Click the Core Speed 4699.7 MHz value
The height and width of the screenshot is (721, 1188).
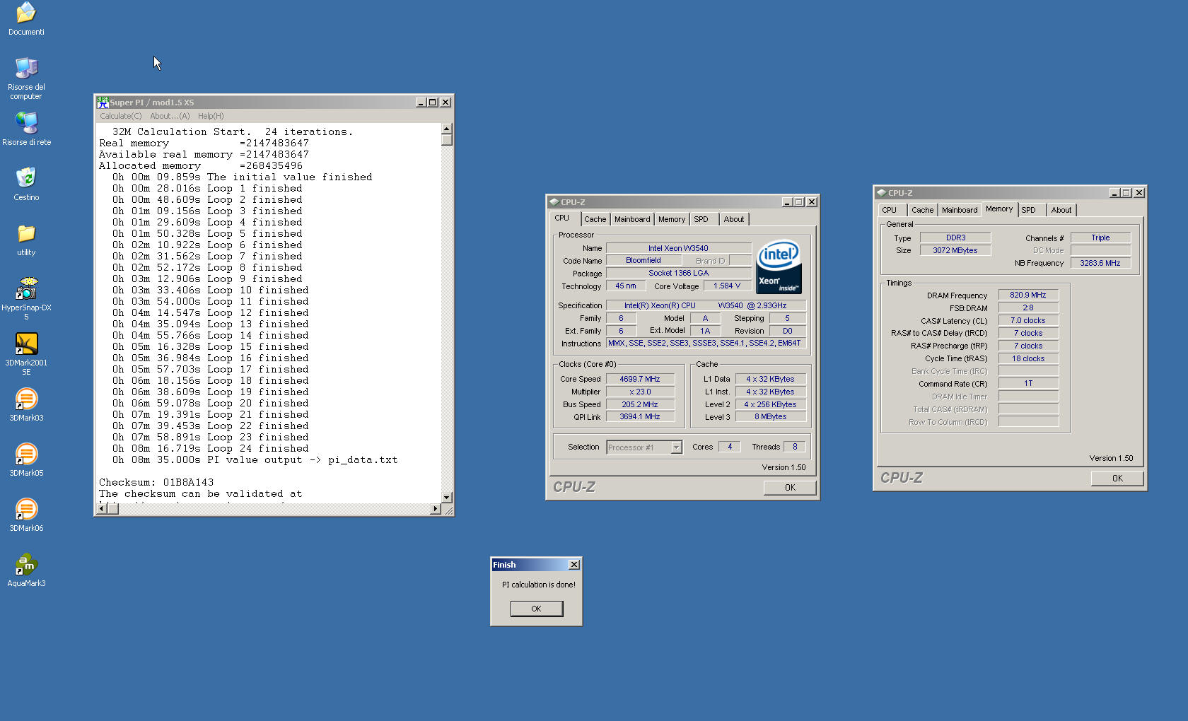click(x=640, y=379)
